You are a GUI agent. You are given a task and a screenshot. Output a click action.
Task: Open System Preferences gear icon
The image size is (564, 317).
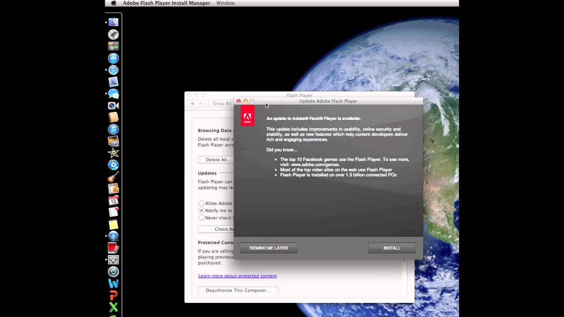pos(113,260)
